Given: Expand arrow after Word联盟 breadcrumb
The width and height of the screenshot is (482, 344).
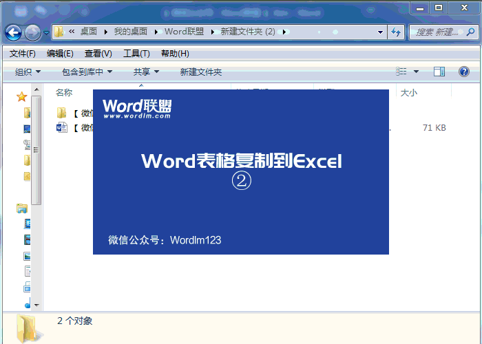Looking at the screenshot, I should (x=212, y=32).
